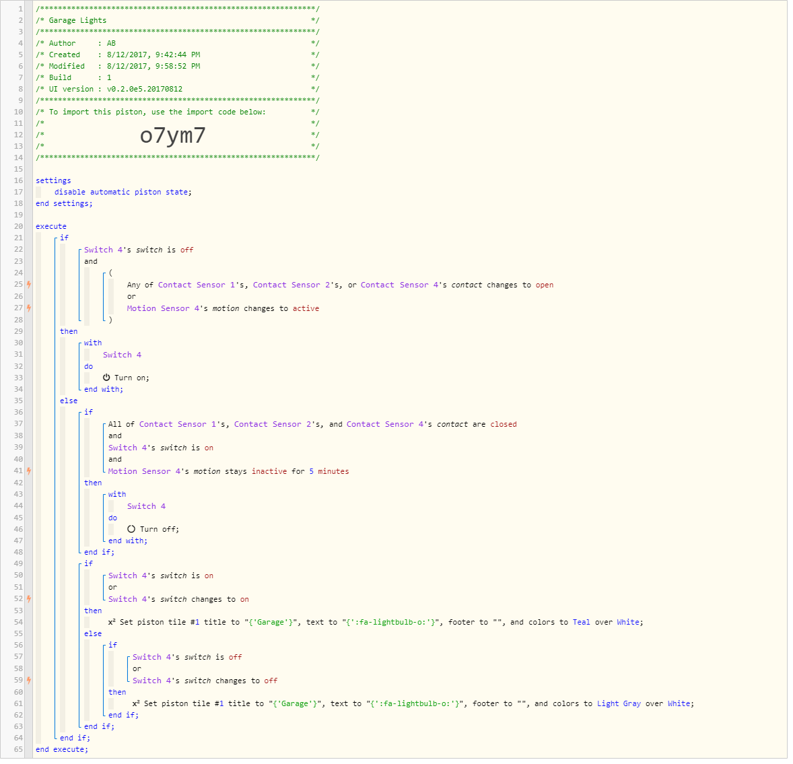
Task: Click the 5 minutes duration value
Action: (x=329, y=473)
